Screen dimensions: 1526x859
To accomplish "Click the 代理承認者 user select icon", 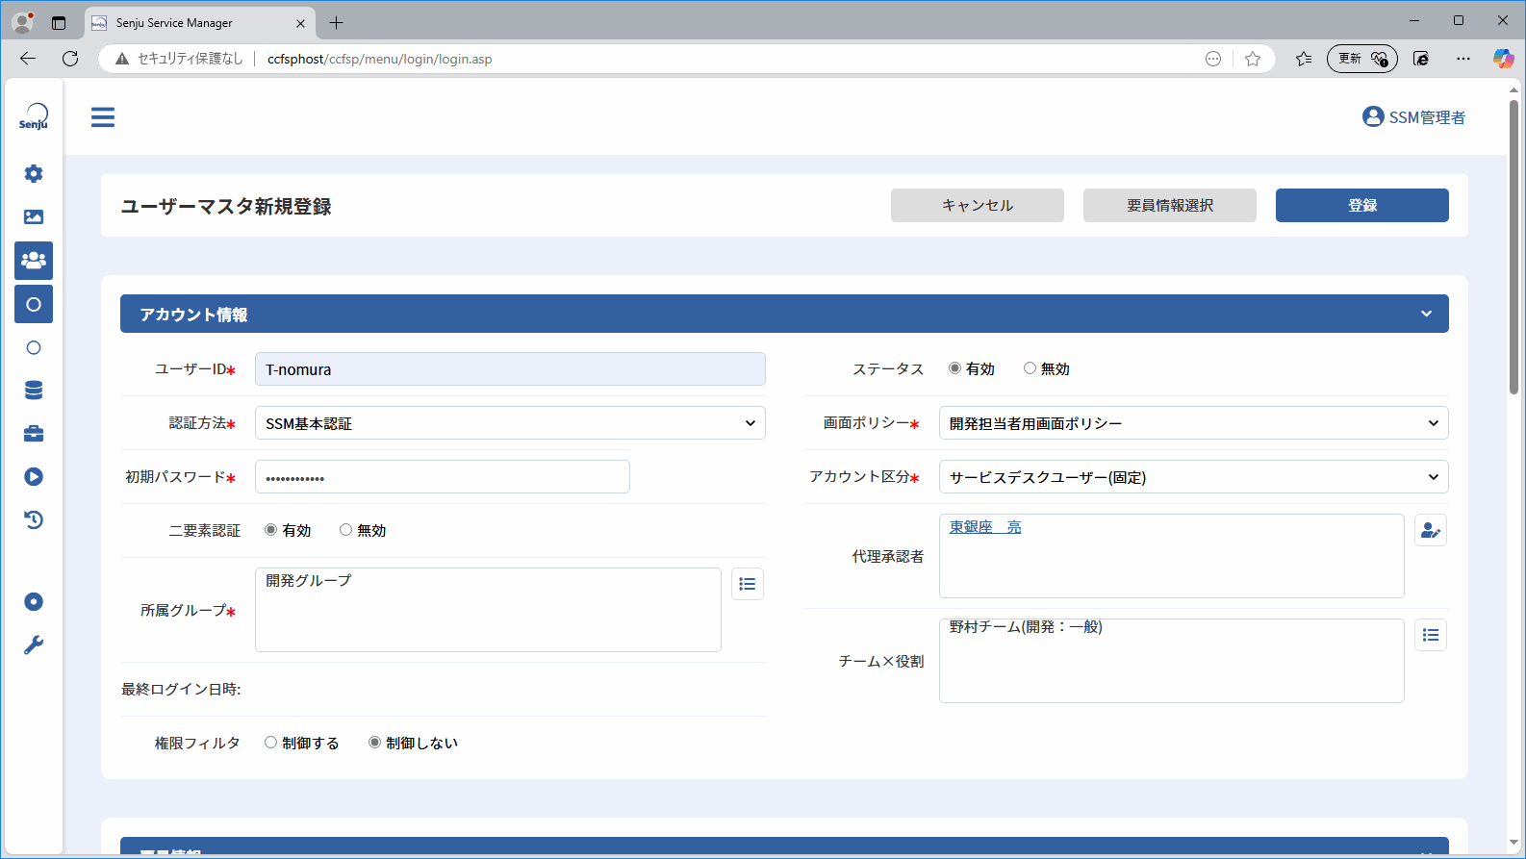I will [1431, 530].
